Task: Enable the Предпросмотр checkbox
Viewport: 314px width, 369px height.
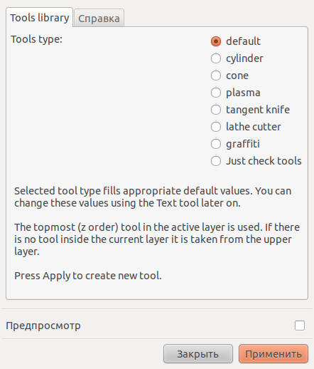Action: 300,326
